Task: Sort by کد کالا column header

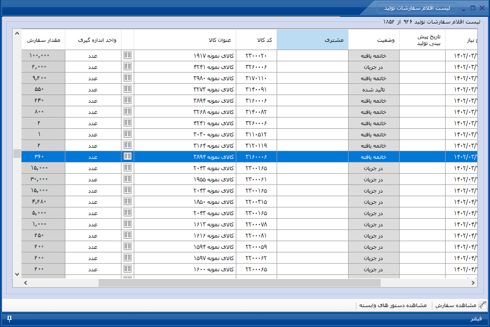Action: 257,40
